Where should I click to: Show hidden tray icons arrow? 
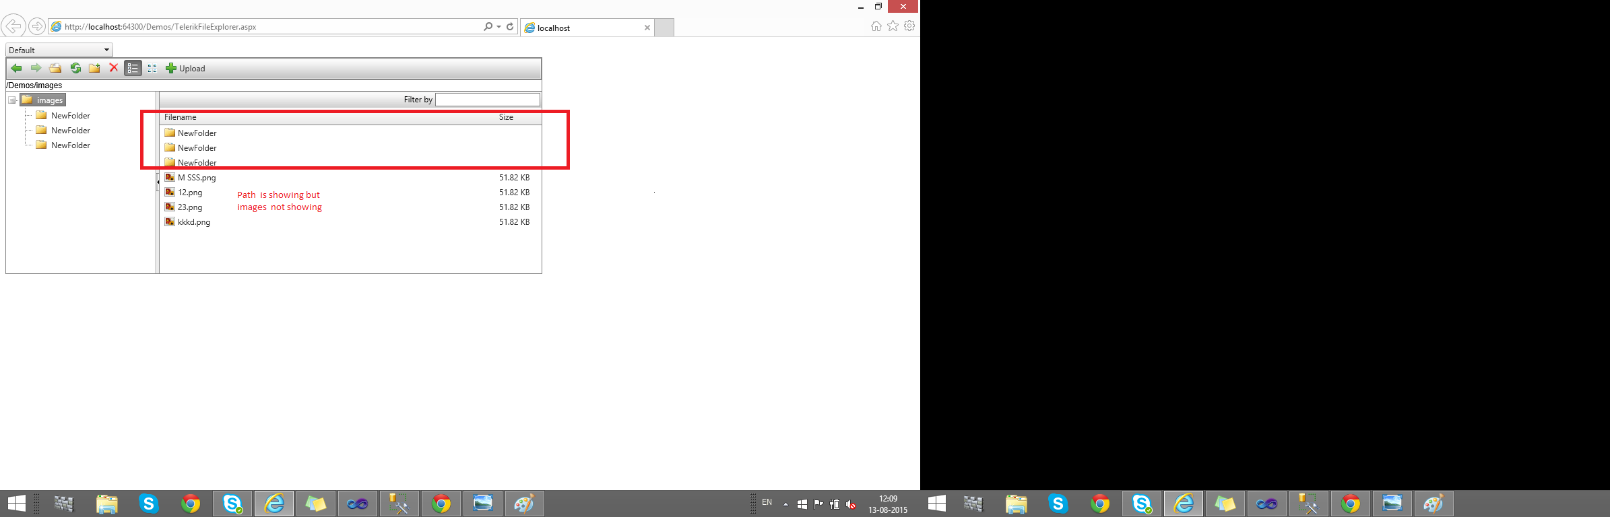(785, 504)
